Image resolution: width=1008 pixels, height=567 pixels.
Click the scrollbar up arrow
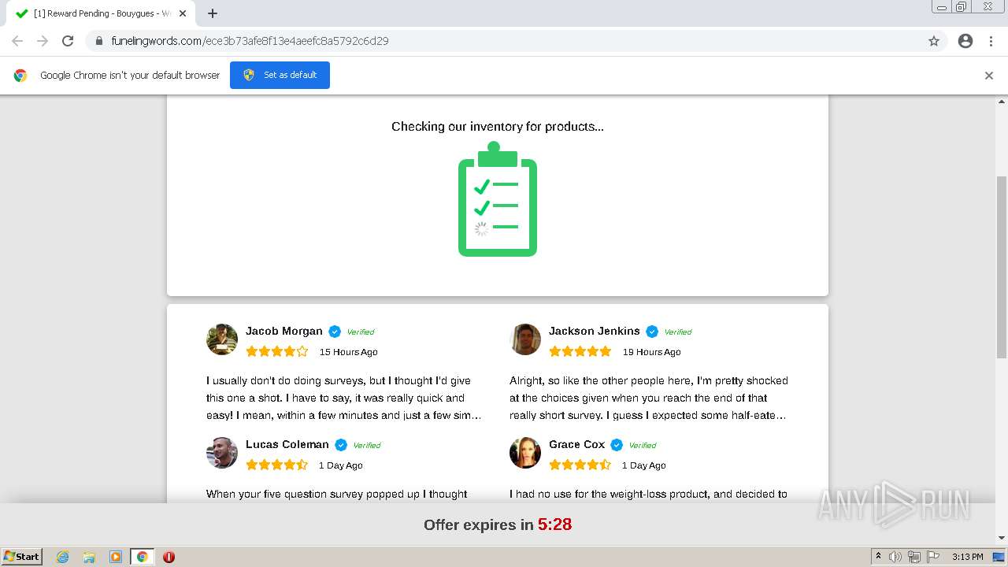click(1002, 101)
